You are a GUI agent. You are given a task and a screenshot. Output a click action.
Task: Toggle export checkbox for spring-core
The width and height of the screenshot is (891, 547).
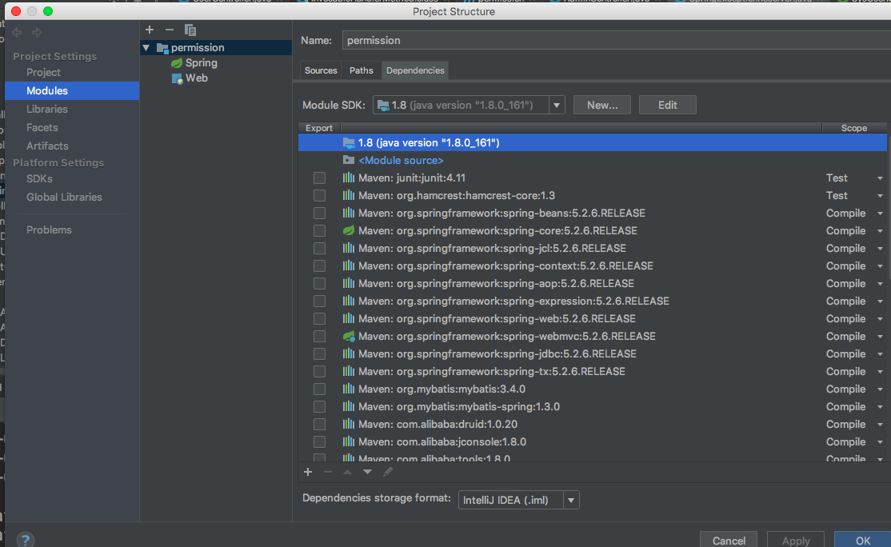319,230
